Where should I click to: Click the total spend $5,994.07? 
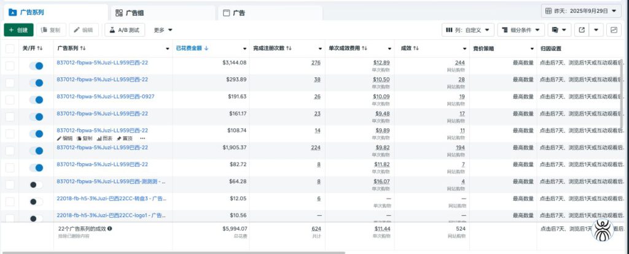pyautogui.click(x=235, y=229)
